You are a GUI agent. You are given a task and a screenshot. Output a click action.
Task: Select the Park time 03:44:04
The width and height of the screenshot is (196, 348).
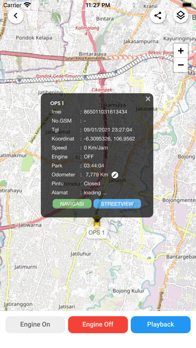[x=94, y=166]
